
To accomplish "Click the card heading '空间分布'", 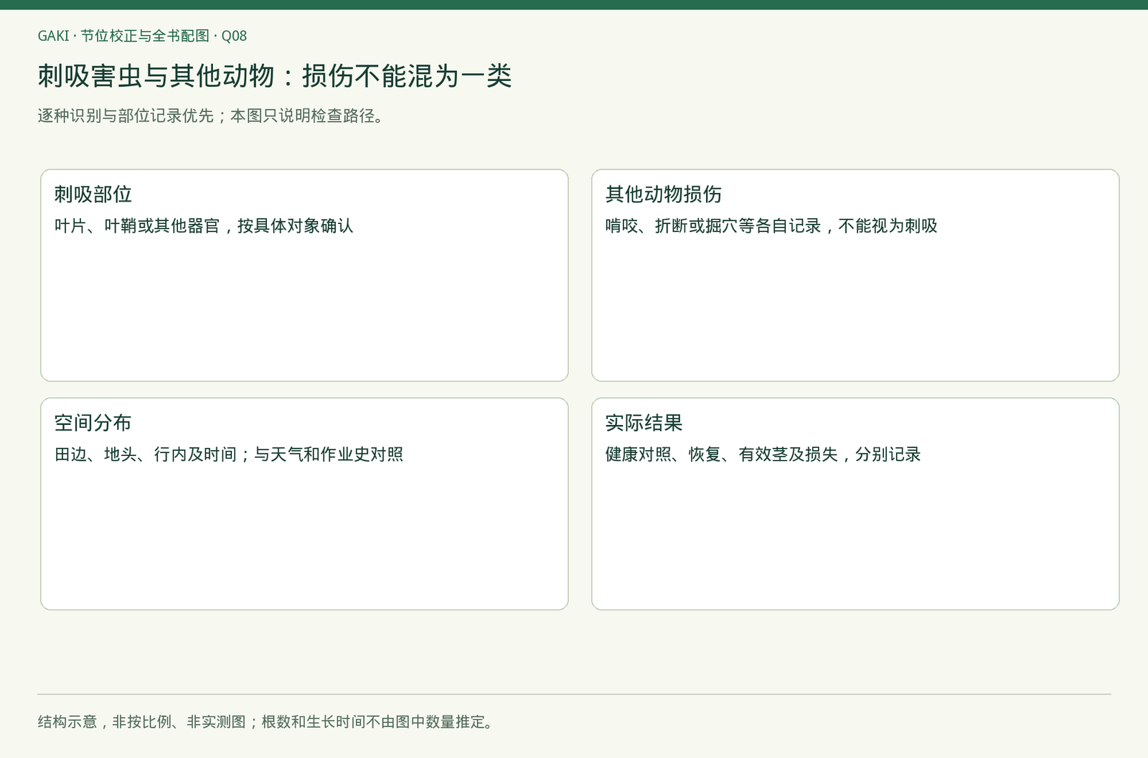I will (93, 423).
